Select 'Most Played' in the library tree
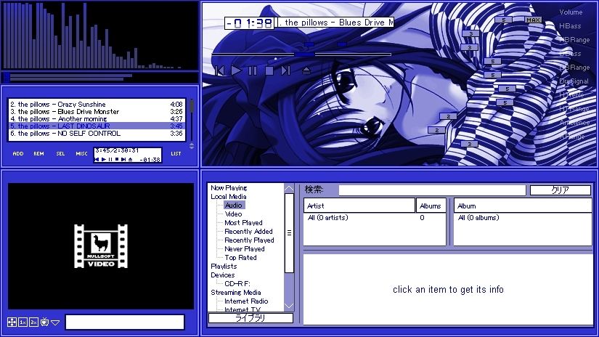This screenshot has height=337, width=599. tap(243, 223)
